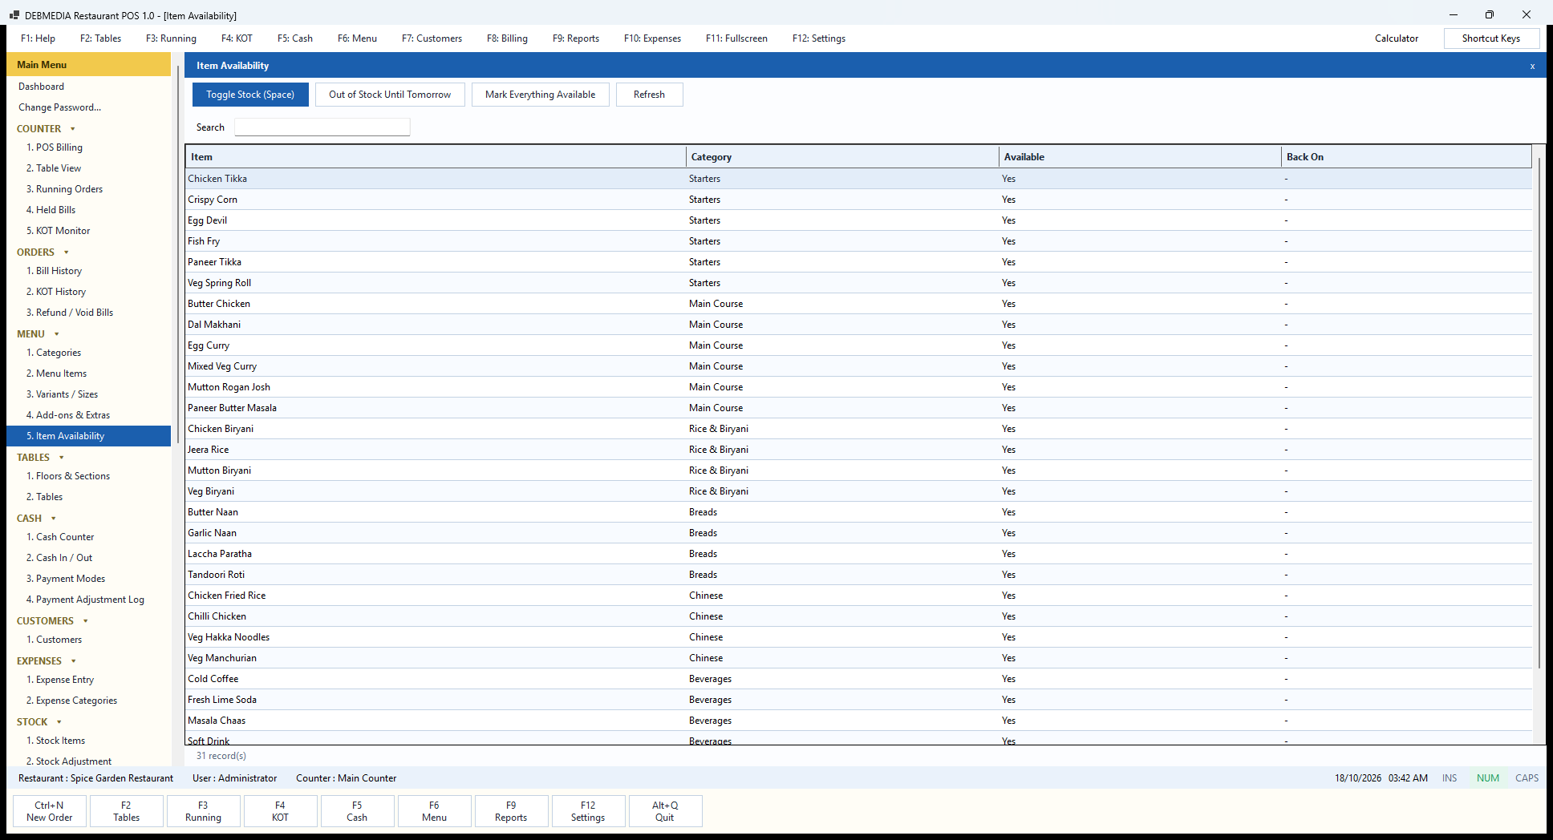The height and width of the screenshot is (840, 1553).
Task: Collapse the CUSTOMERS section arrow
Action: click(86, 621)
